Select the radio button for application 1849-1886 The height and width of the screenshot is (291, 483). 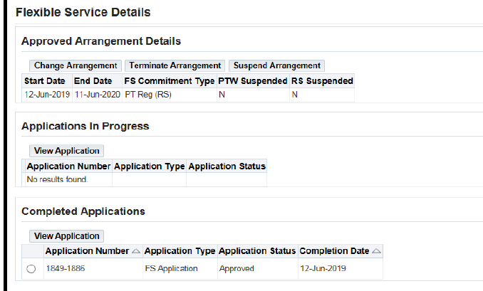31,269
